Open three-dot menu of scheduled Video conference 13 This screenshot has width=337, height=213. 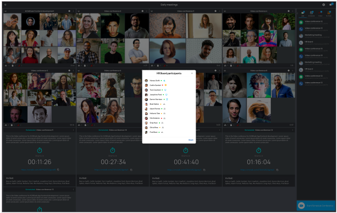(x=73, y=190)
